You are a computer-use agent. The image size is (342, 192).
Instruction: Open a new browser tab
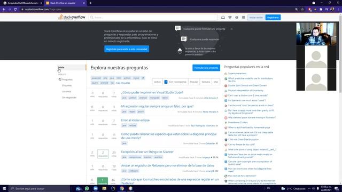[x=90, y=3]
